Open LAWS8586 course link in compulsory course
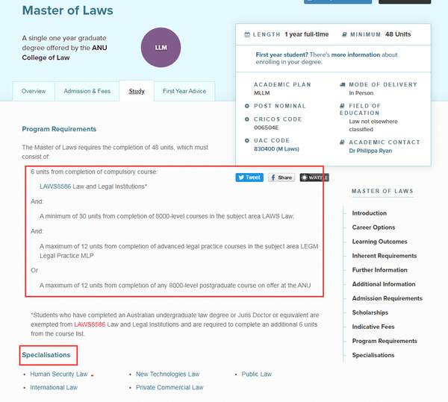The width and height of the screenshot is (448, 402). point(55,186)
